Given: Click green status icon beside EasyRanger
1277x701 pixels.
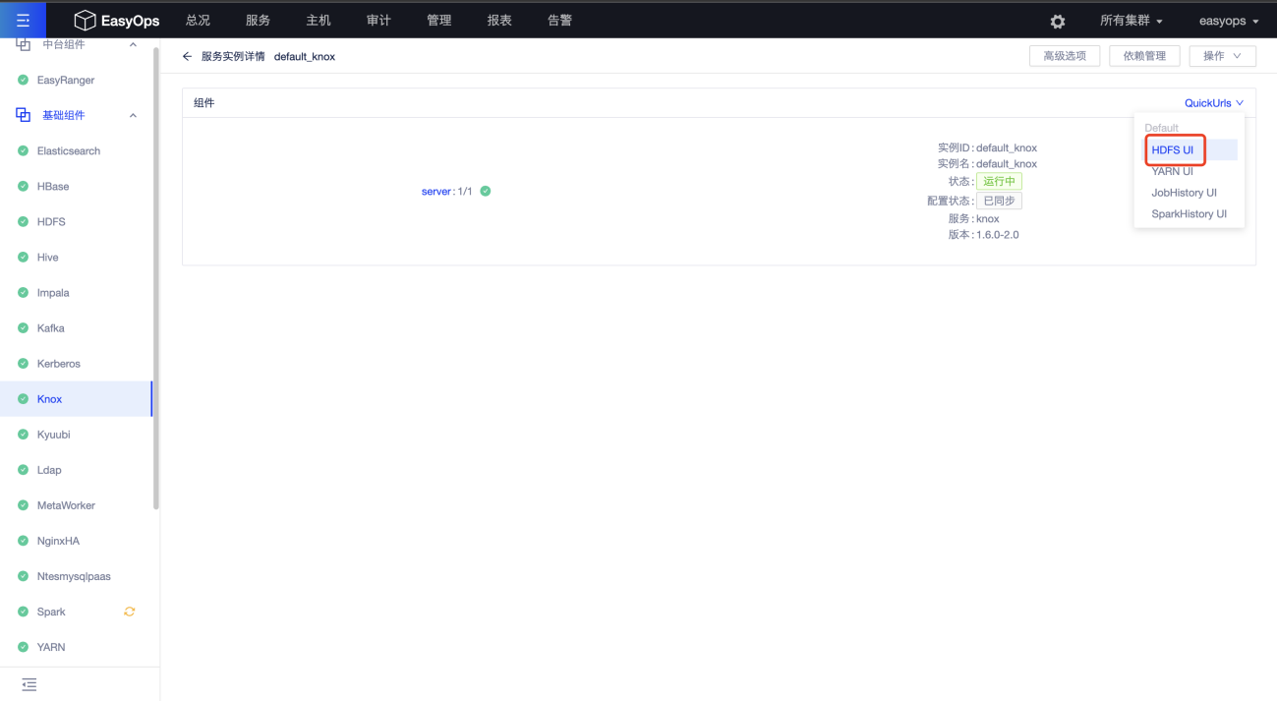Looking at the screenshot, I should [x=23, y=80].
